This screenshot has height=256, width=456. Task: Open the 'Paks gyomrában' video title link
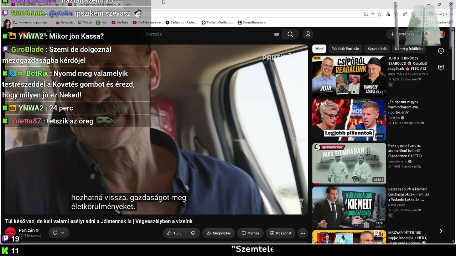click(x=405, y=151)
